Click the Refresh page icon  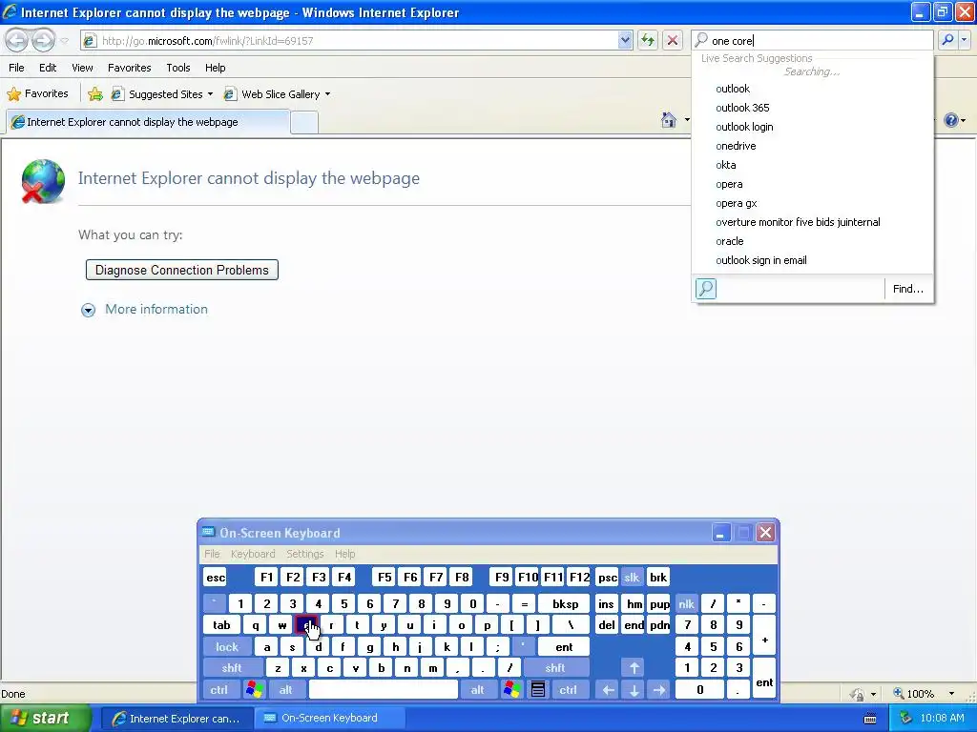click(648, 40)
